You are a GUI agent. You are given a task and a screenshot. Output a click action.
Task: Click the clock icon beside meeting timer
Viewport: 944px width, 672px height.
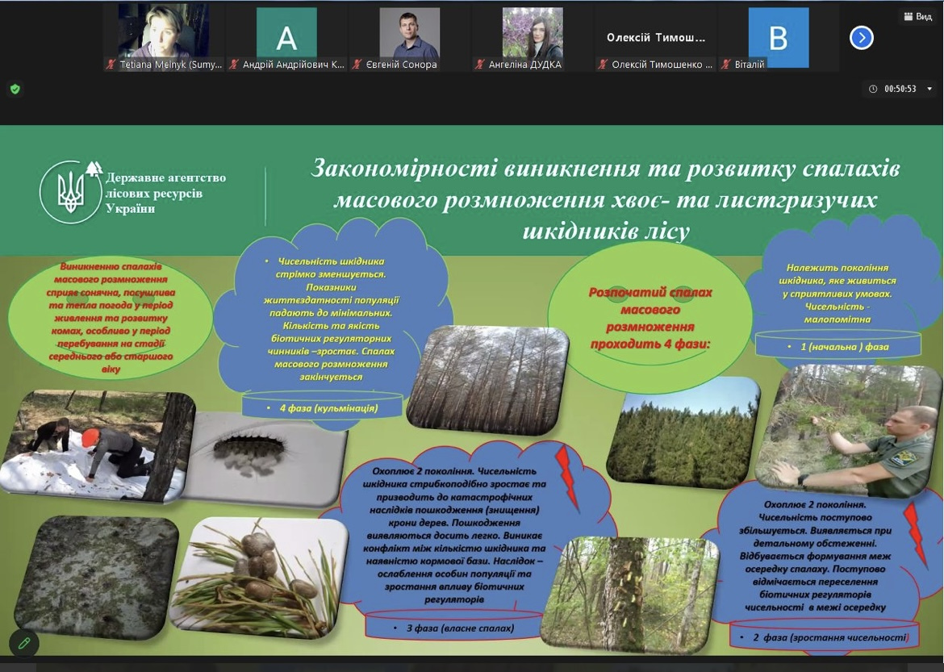coord(874,89)
